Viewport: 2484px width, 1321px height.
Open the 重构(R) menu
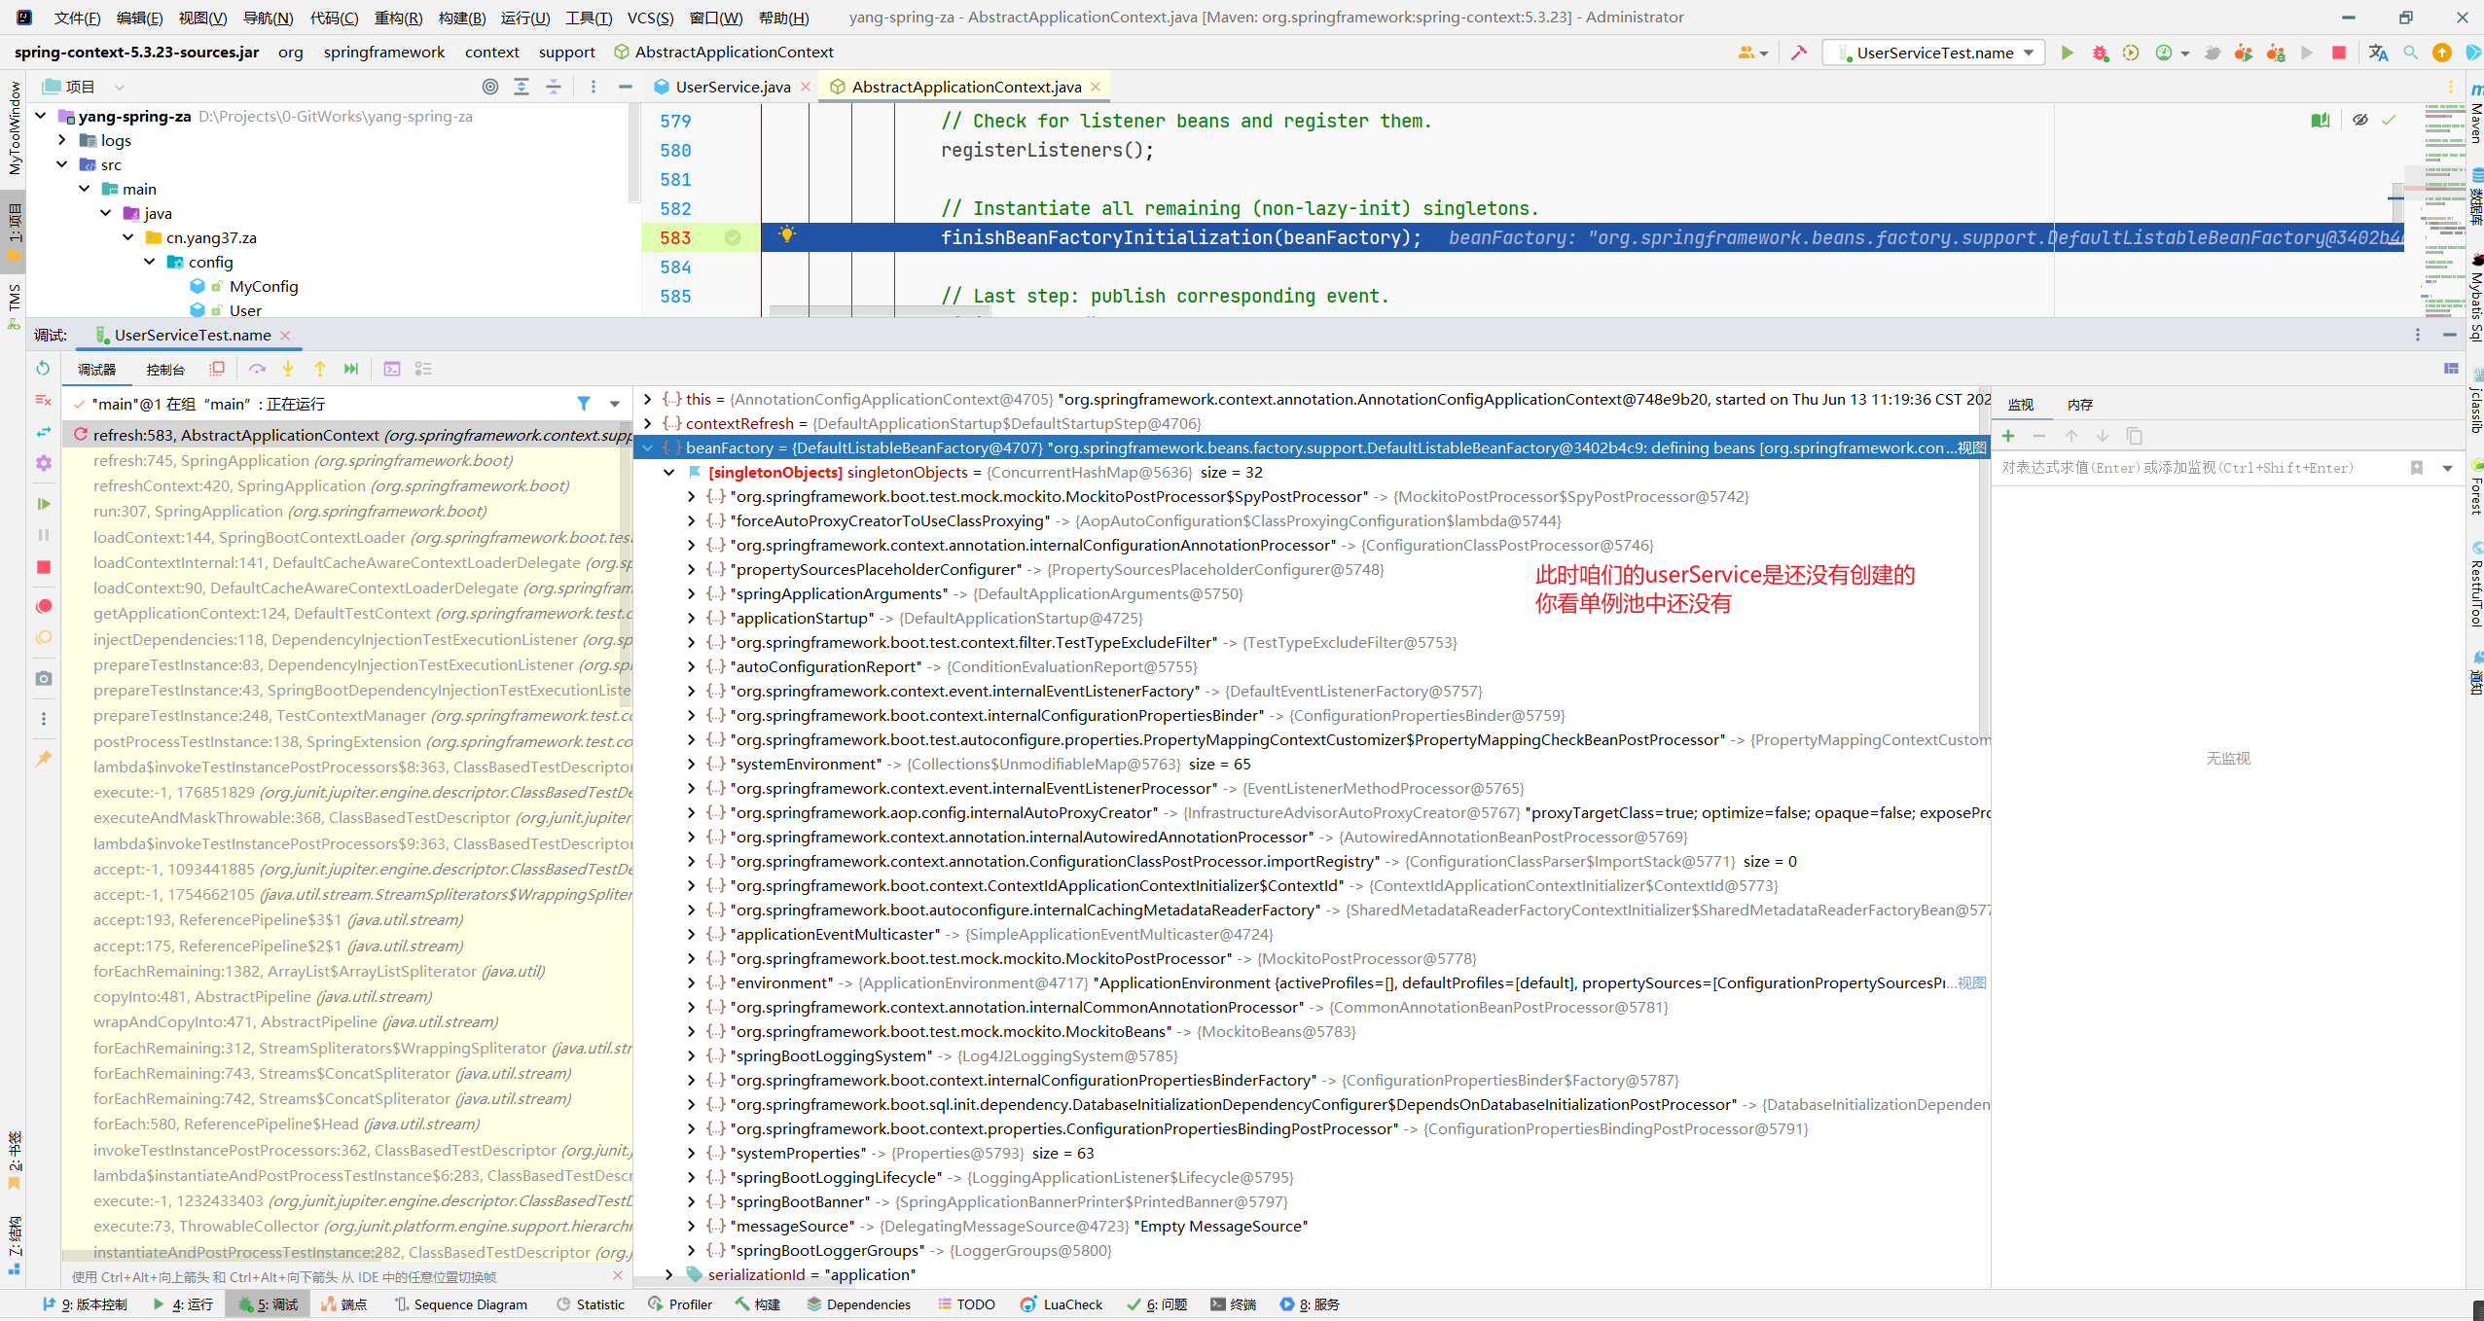pyautogui.click(x=398, y=18)
